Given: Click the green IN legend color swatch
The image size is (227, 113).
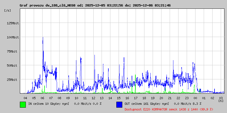Looking at the screenshot, I should (23, 104).
